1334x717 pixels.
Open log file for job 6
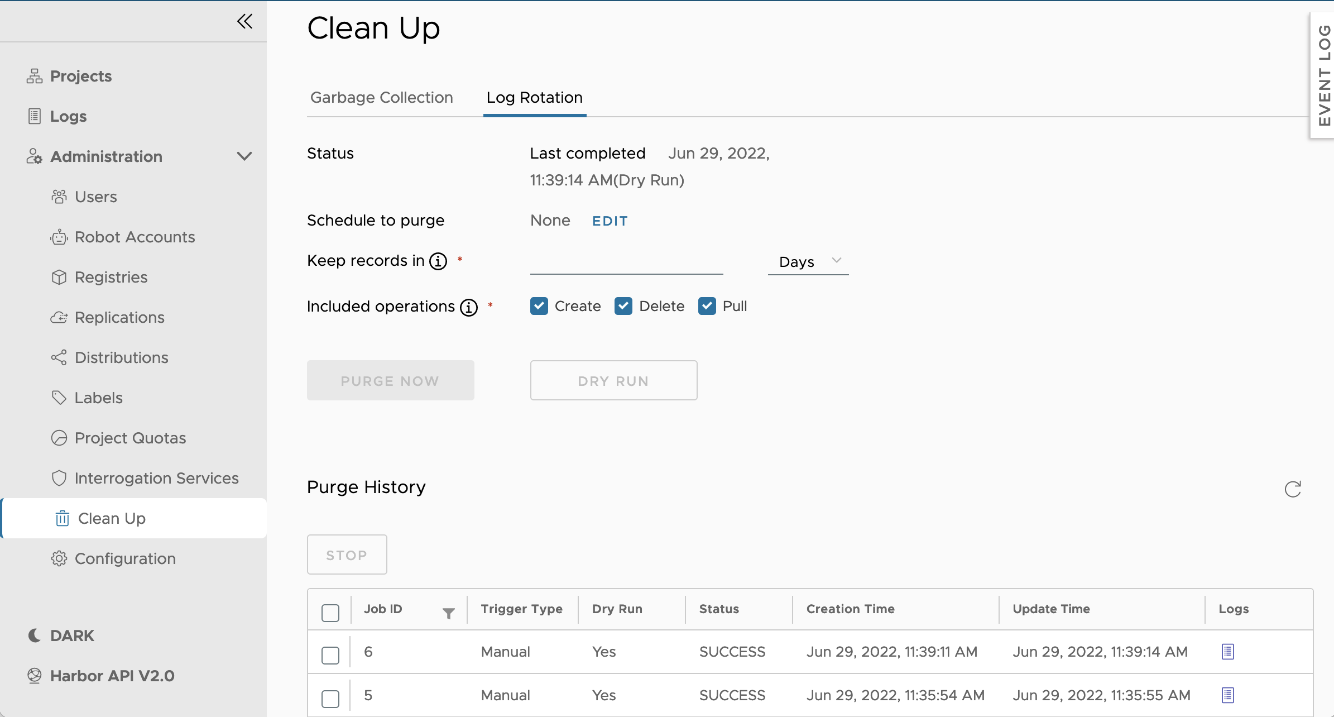tap(1227, 652)
